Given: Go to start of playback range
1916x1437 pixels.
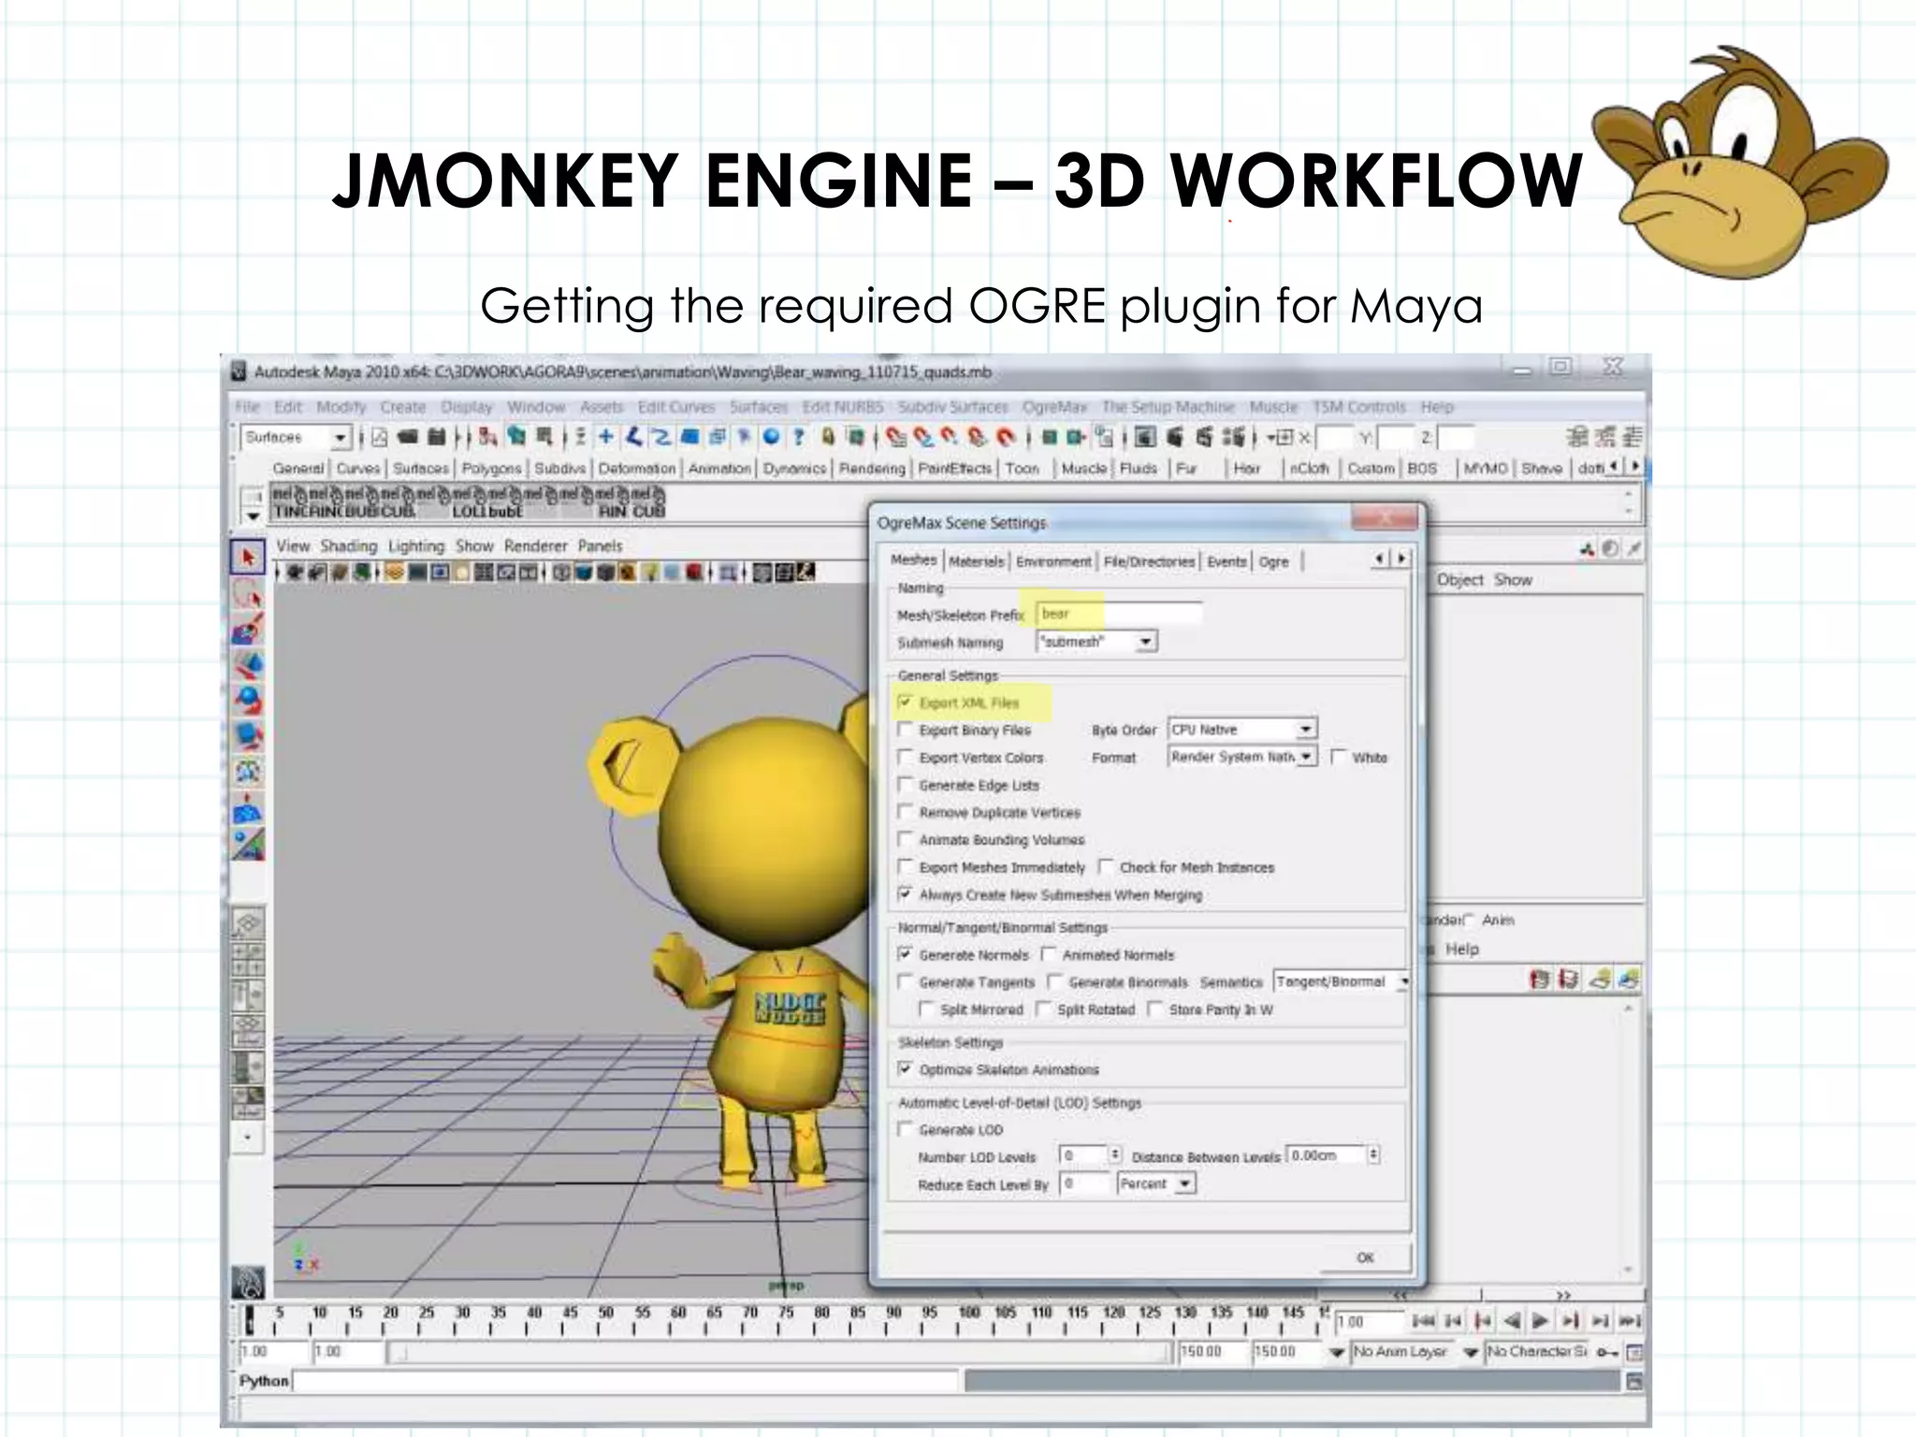Looking at the screenshot, I should click(x=1423, y=1321).
